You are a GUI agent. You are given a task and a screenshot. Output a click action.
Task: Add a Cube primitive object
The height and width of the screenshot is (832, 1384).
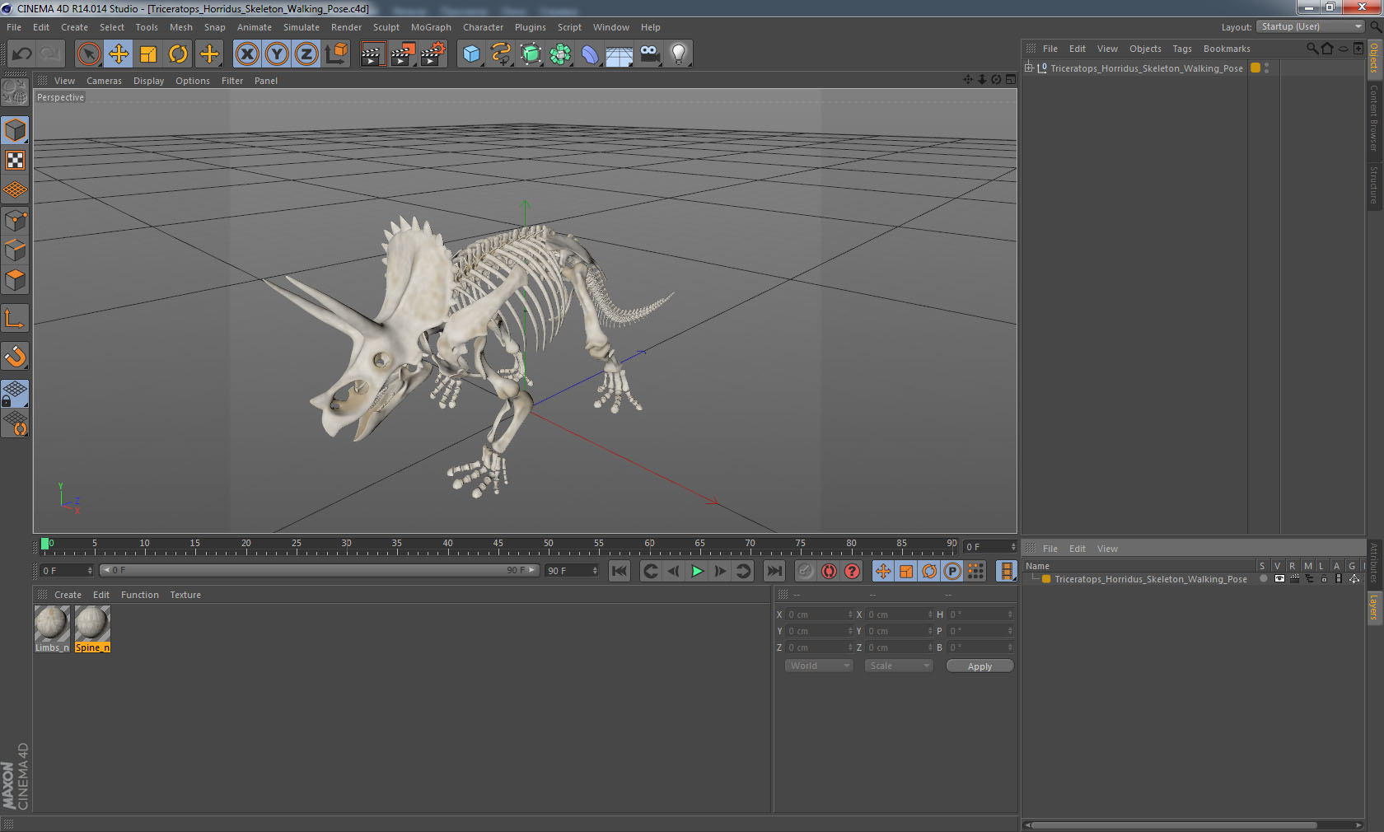tap(471, 54)
